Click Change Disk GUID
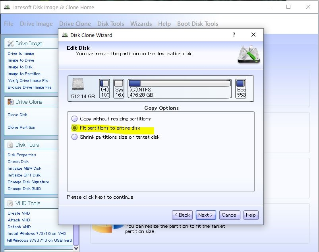This screenshot has width=319, height=252. point(24,189)
